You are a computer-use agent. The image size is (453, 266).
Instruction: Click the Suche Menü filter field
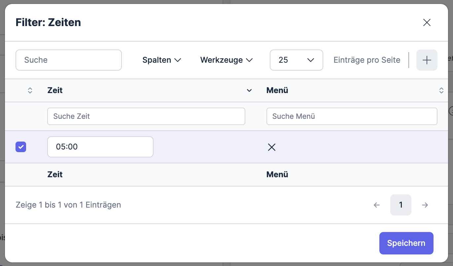point(352,116)
